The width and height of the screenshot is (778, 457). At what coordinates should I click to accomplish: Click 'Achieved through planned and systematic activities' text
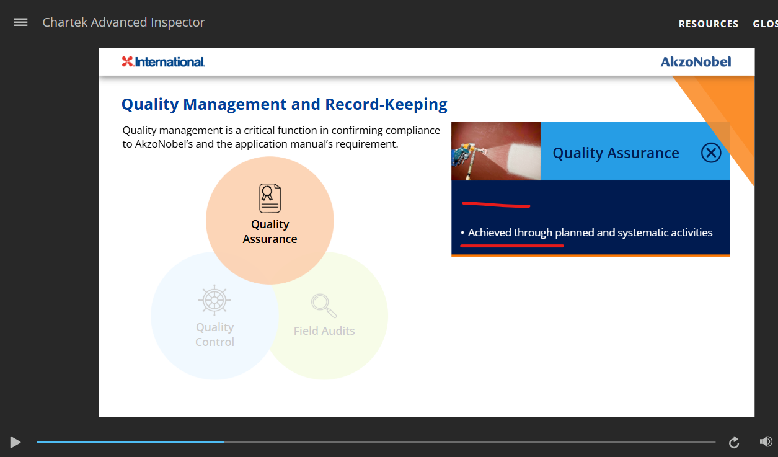[590, 233]
